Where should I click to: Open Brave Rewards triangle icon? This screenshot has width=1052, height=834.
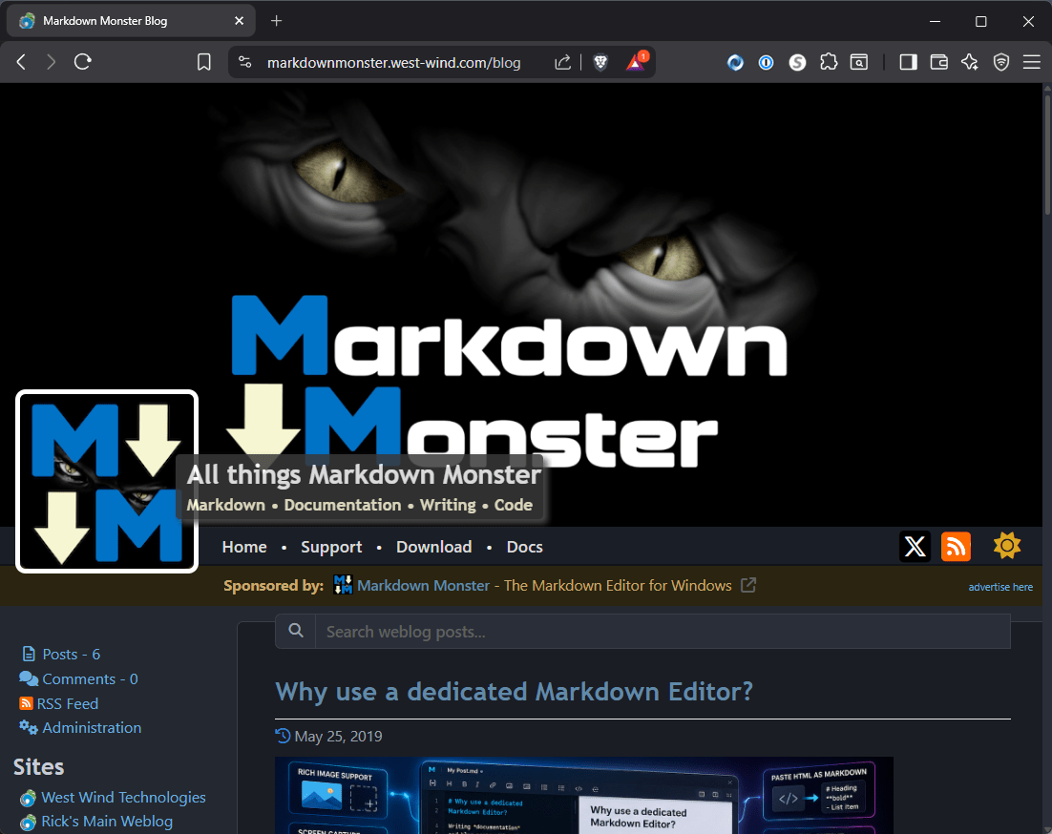(x=636, y=62)
